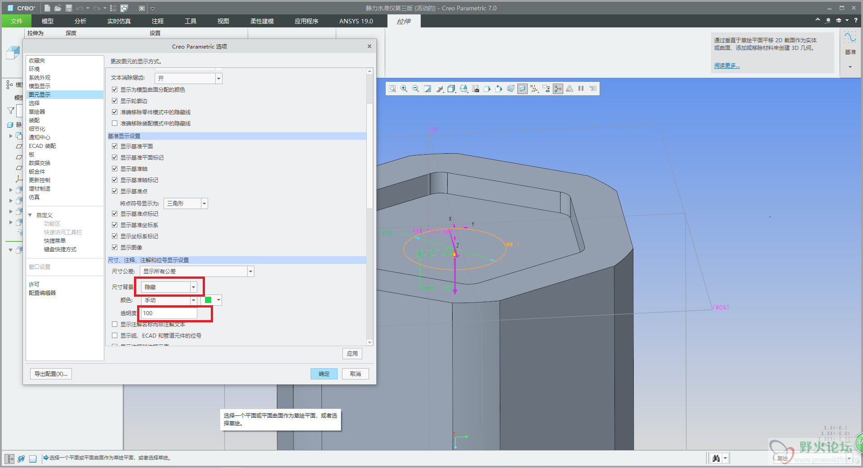Expand the 基准 group dropdown arrow
Viewport: 863px width, 468px height.
(850, 67)
